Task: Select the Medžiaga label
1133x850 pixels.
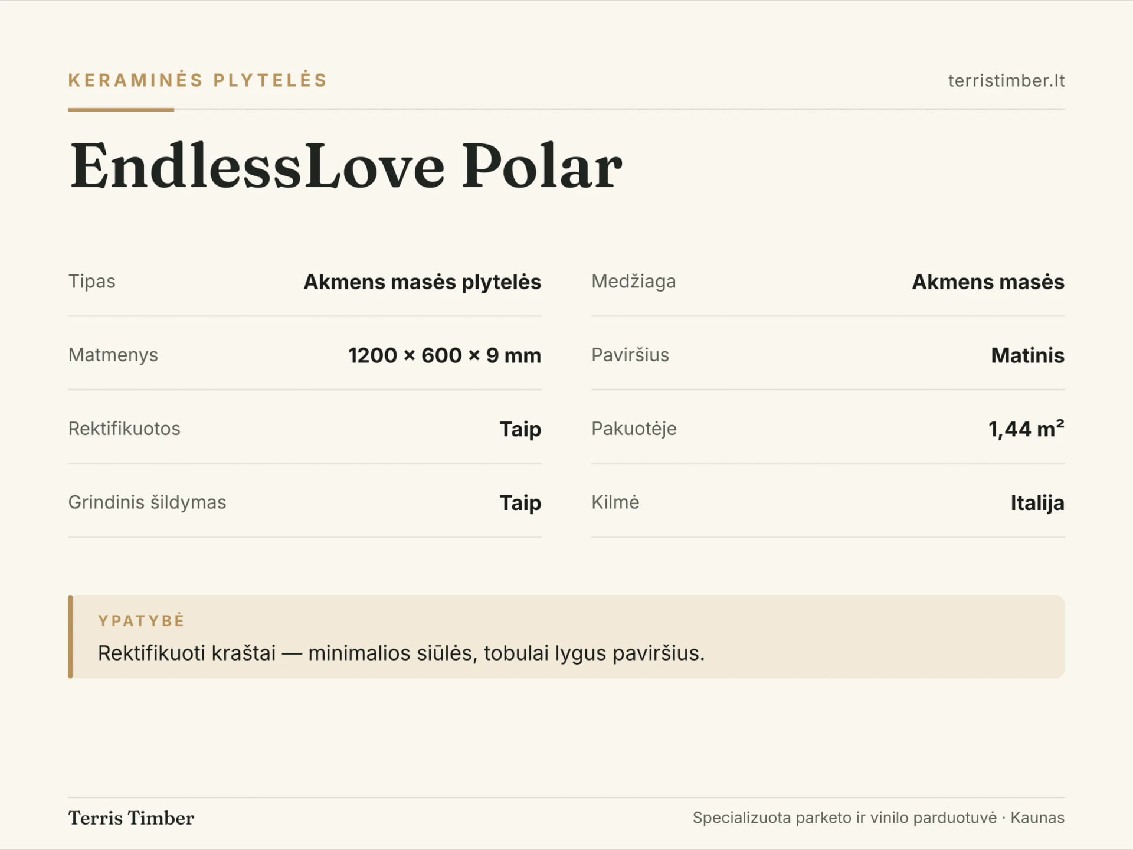Action: (x=634, y=282)
